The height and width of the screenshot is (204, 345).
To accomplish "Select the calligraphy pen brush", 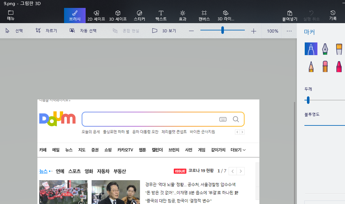I will (x=325, y=49).
